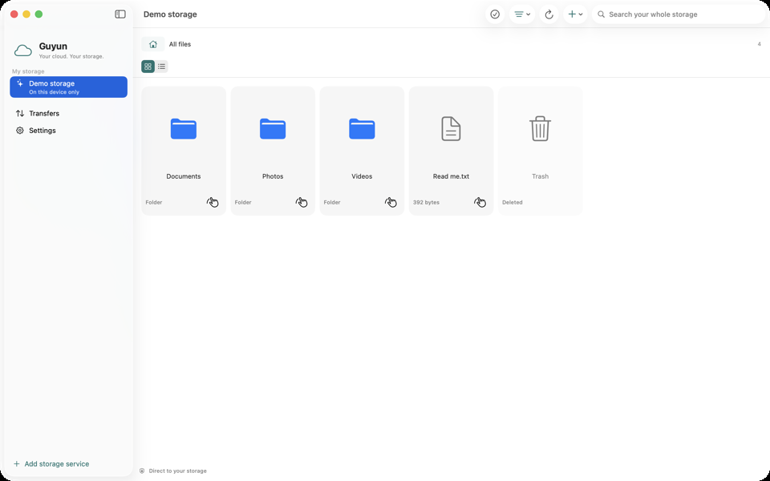Click the hand action icon on Documents
This screenshot has height=481, width=770.
tap(213, 202)
